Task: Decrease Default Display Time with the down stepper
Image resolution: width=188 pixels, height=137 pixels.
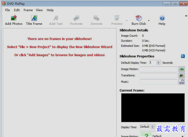Action: [x=159, y=64]
